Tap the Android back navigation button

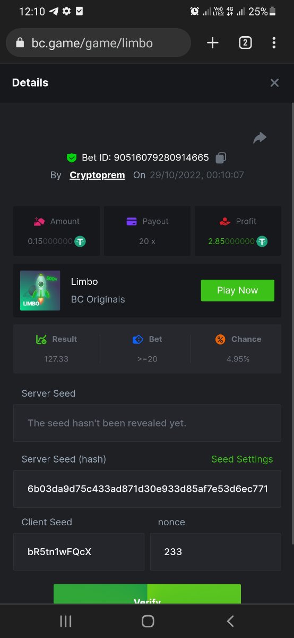[x=230, y=621]
